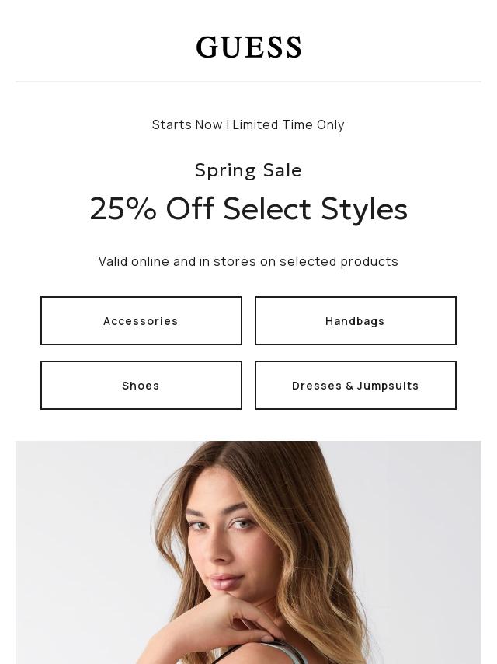Open the Accessories category
The image size is (497, 664).
pyautogui.click(x=141, y=321)
